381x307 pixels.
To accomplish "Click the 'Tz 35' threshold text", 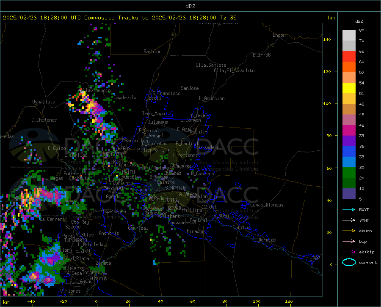I will 228,18.
